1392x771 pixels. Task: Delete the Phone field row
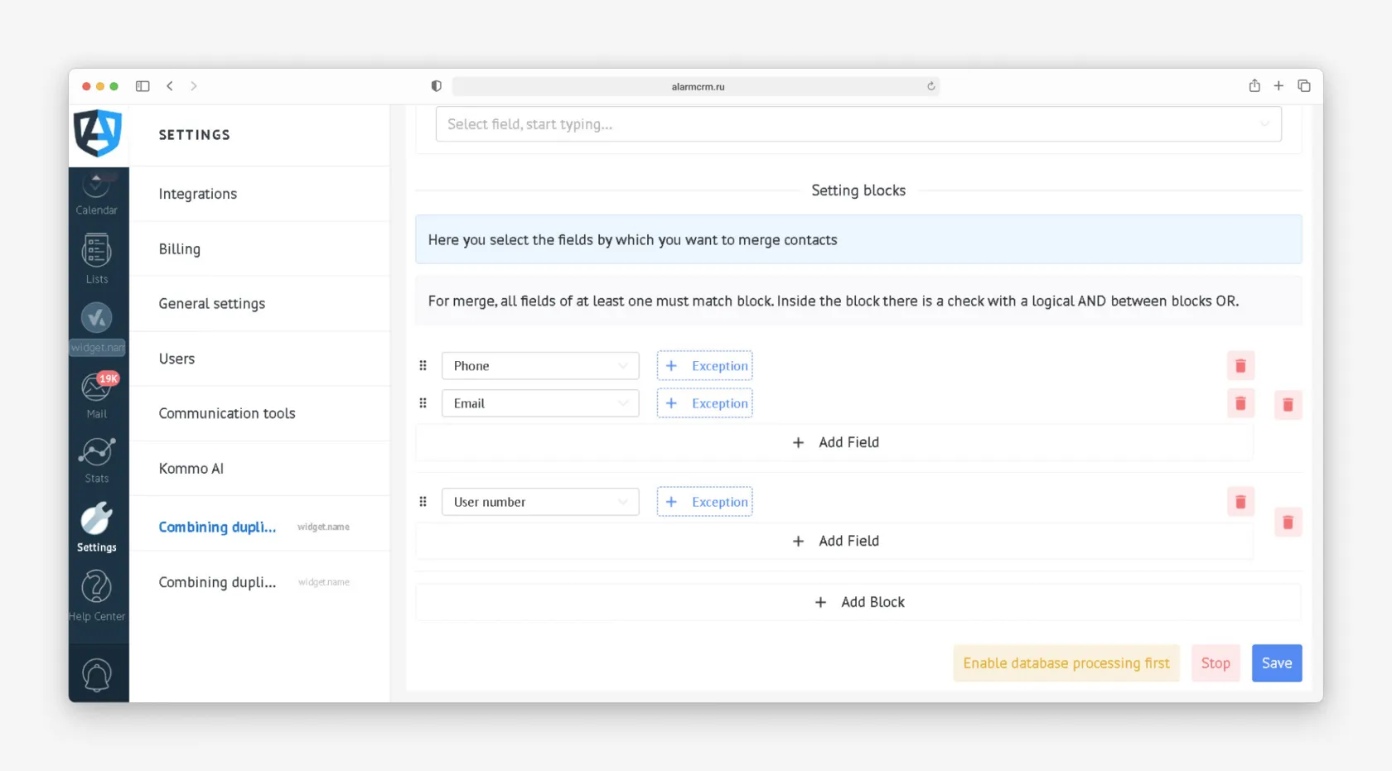[1240, 366]
